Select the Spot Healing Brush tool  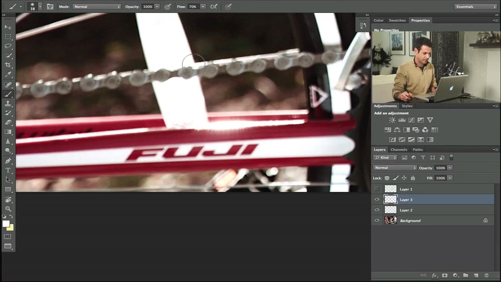pyautogui.click(x=8, y=84)
